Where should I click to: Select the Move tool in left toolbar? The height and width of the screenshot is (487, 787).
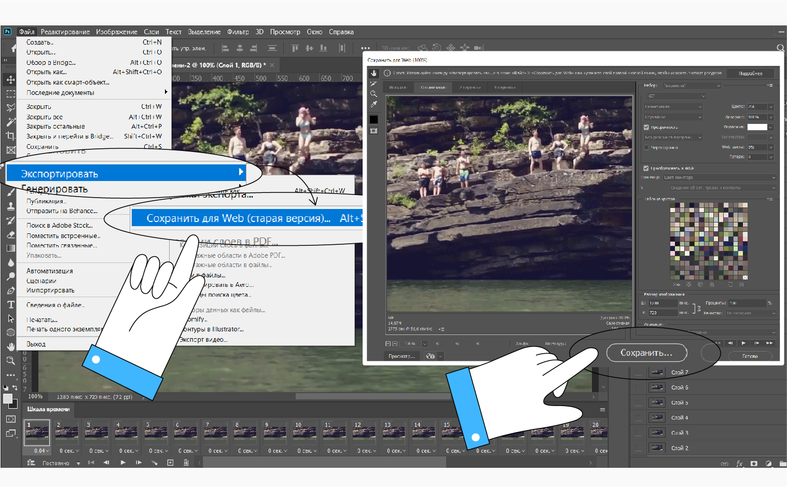(x=10, y=80)
